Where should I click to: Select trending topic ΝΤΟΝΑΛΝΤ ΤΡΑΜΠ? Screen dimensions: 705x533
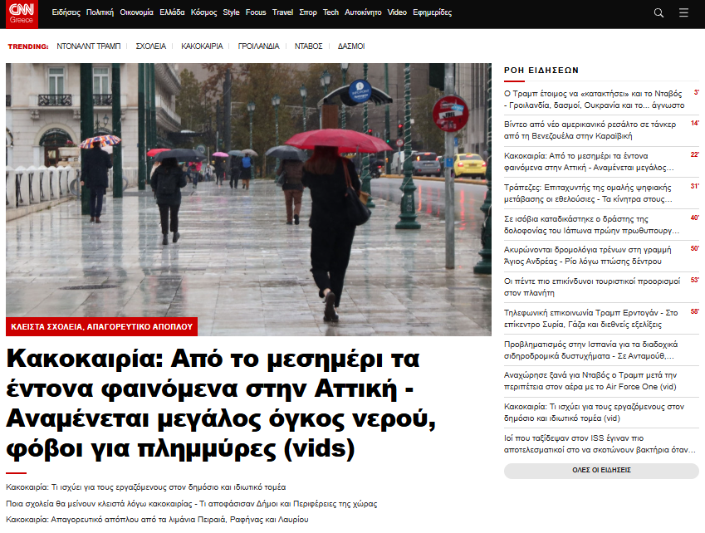point(89,46)
